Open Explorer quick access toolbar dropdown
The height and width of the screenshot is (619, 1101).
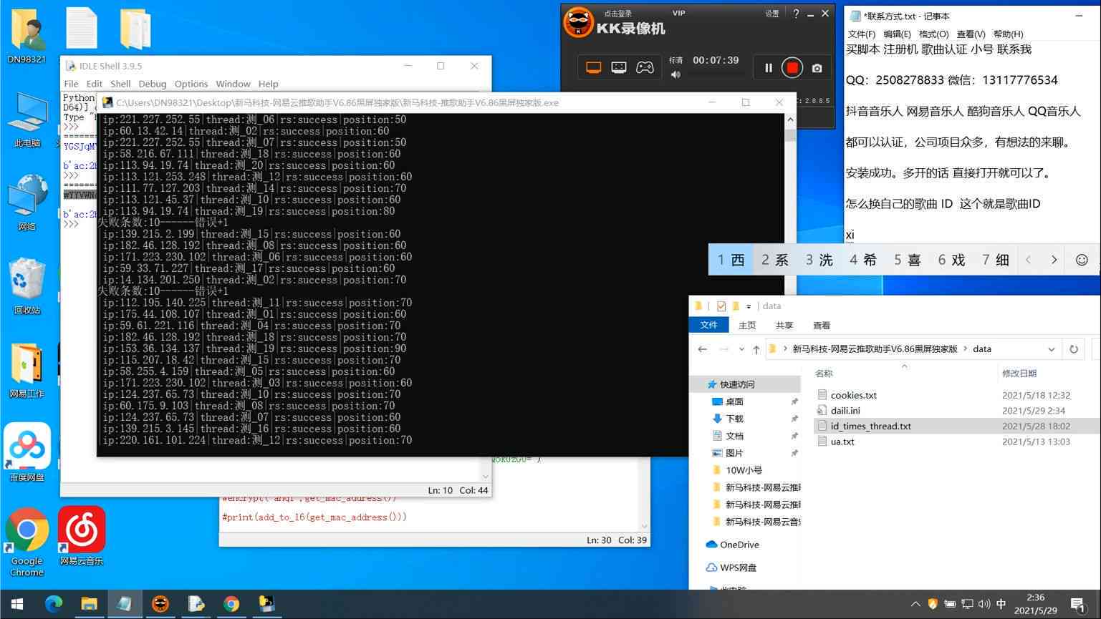[749, 306]
